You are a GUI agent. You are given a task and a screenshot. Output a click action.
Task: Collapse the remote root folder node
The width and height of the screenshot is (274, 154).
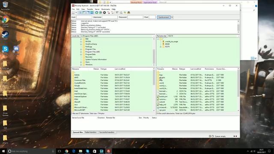tap(158, 39)
